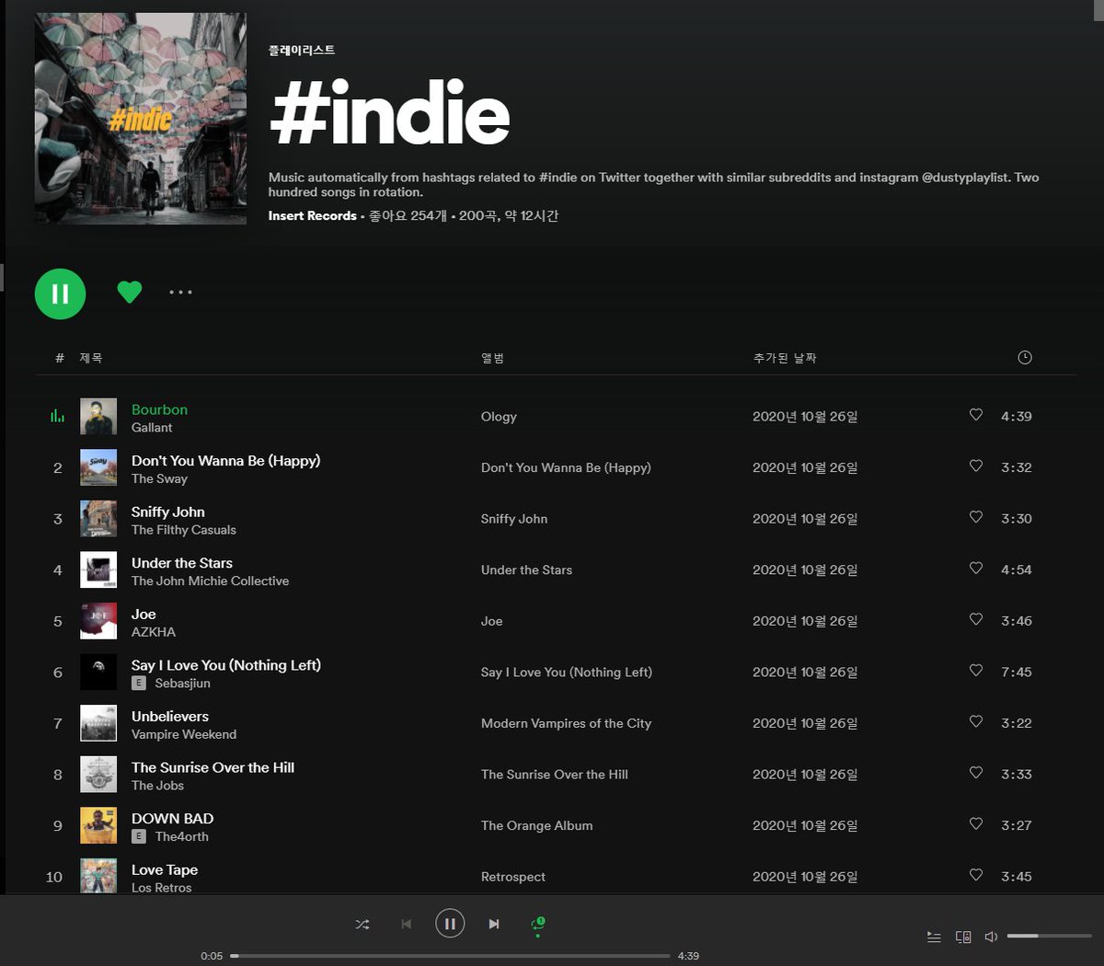Adjust the volume slider
The width and height of the screenshot is (1104, 966).
click(x=1050, y=936)
